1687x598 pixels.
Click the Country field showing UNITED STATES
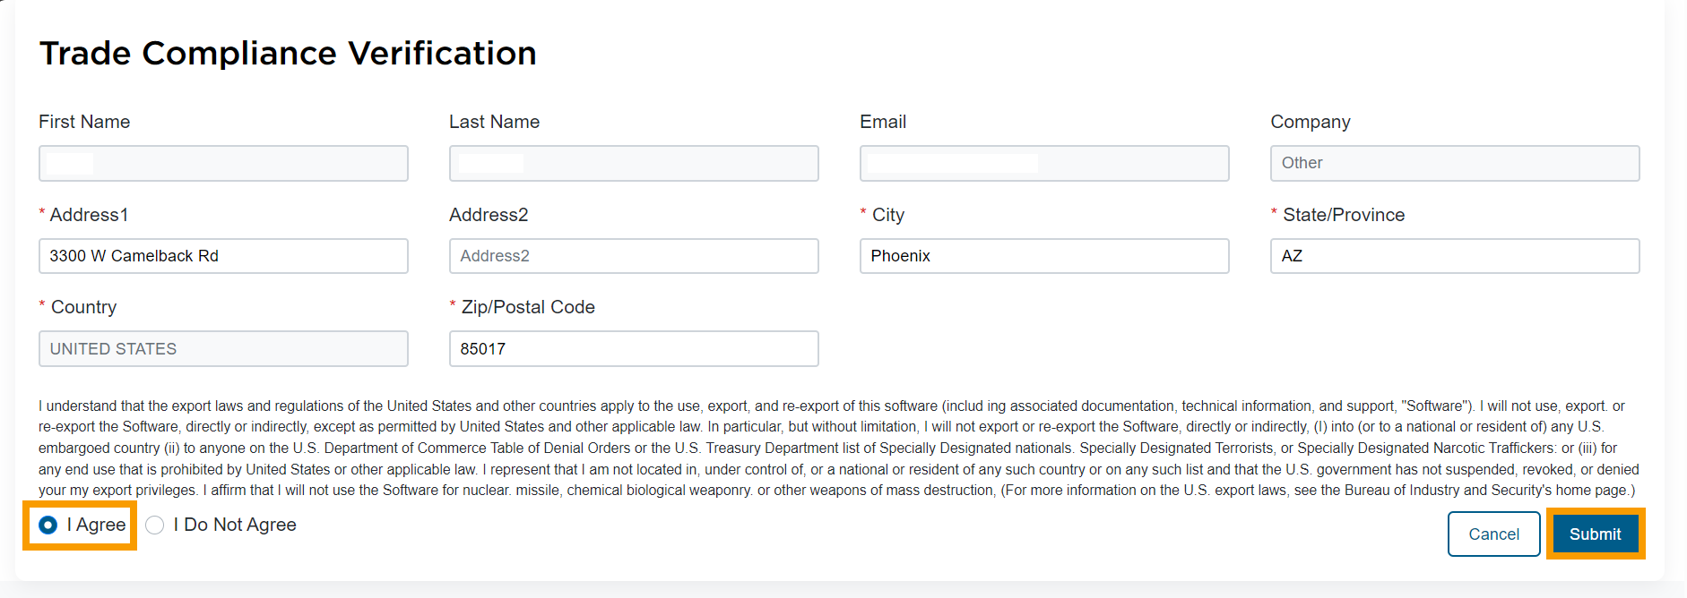[223, 348]
